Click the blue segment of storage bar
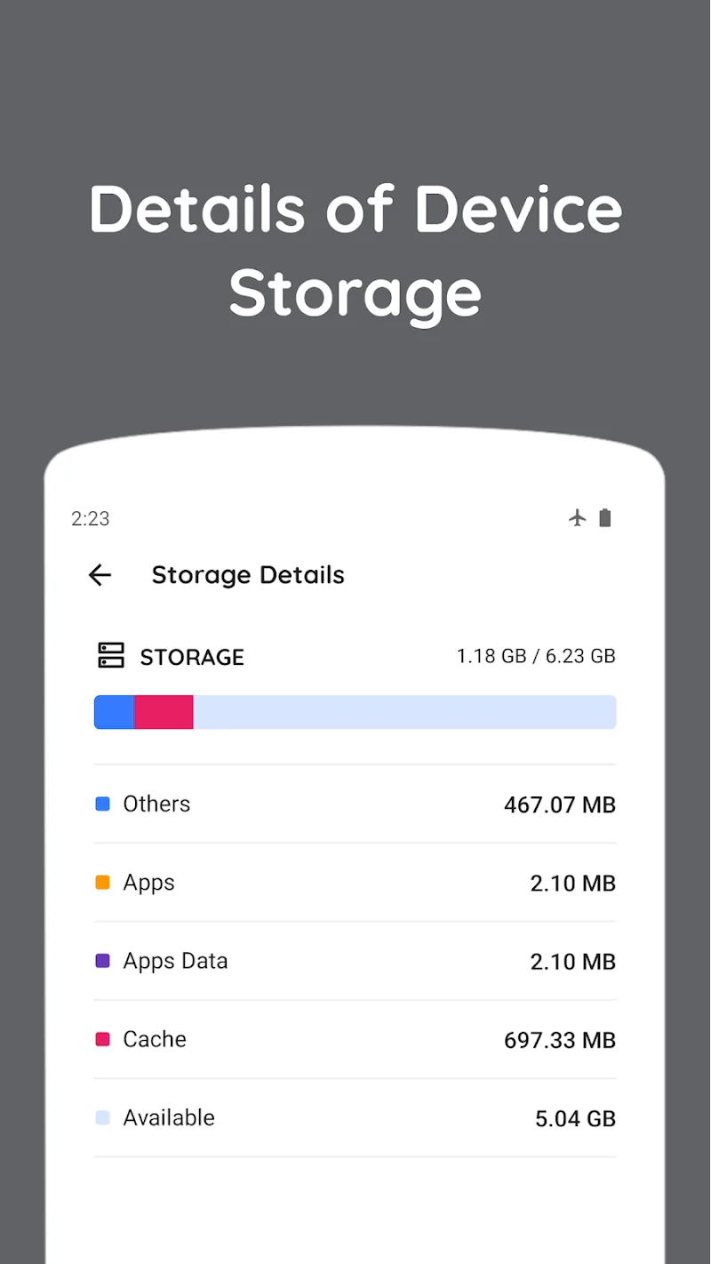The width and height of the screenshot is (711, 1264). [x=114, y=712]
